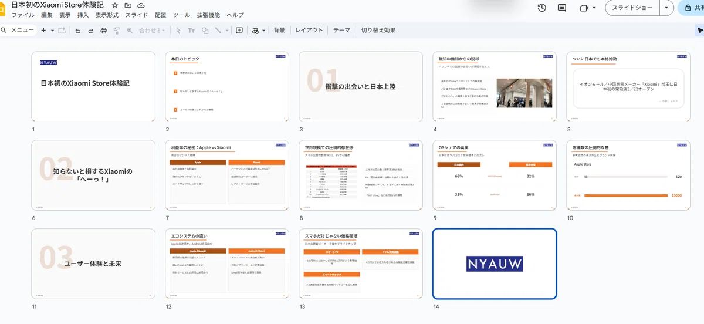Click the add comment toolbar icon
The width and height of the screenshot is (704, 324).
pyautogui.click(x=239, y=30)
